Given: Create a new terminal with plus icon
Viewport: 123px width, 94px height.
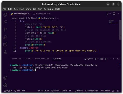Looking at the screenshot, I should 95,59.
